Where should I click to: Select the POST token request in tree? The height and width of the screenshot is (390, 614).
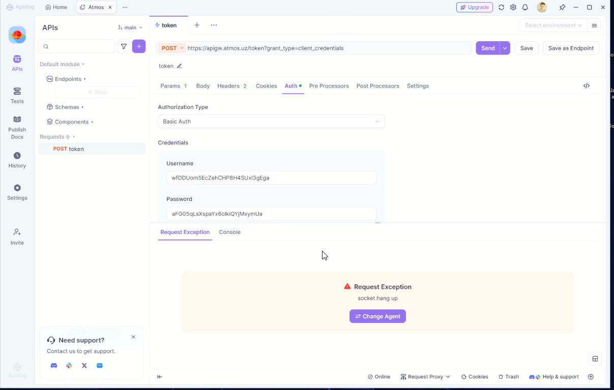(x=92, y=149)
